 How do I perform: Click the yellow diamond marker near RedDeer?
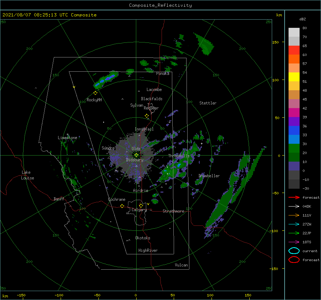(x=147, y=116)
